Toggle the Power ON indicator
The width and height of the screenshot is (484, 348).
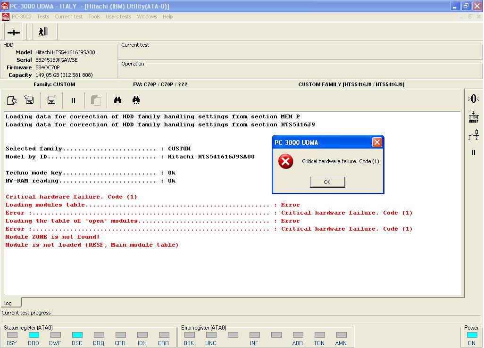[x=472, y=335]
